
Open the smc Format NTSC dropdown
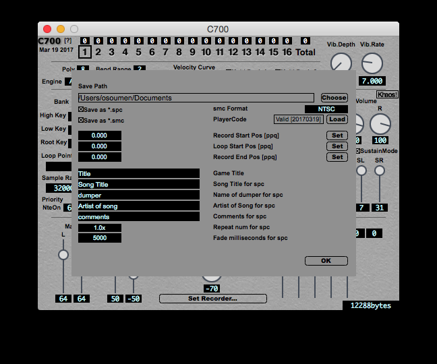pyautogui.click(x=326, y=109)
